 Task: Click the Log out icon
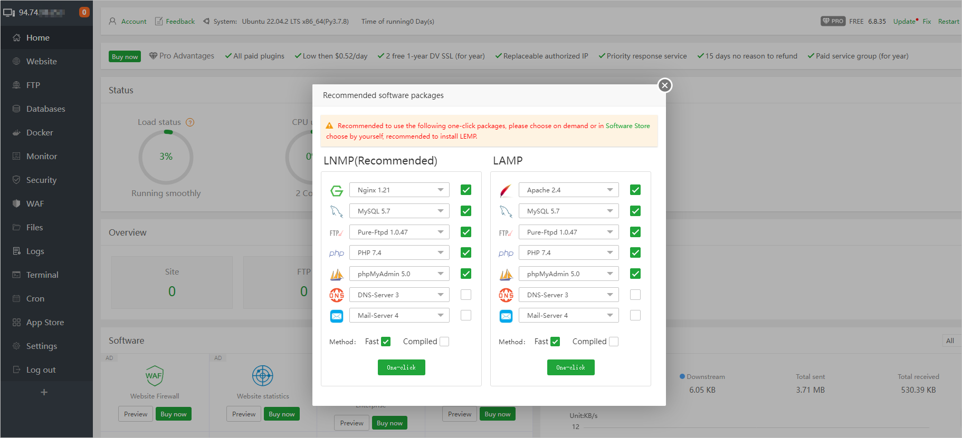coord(16,370)
